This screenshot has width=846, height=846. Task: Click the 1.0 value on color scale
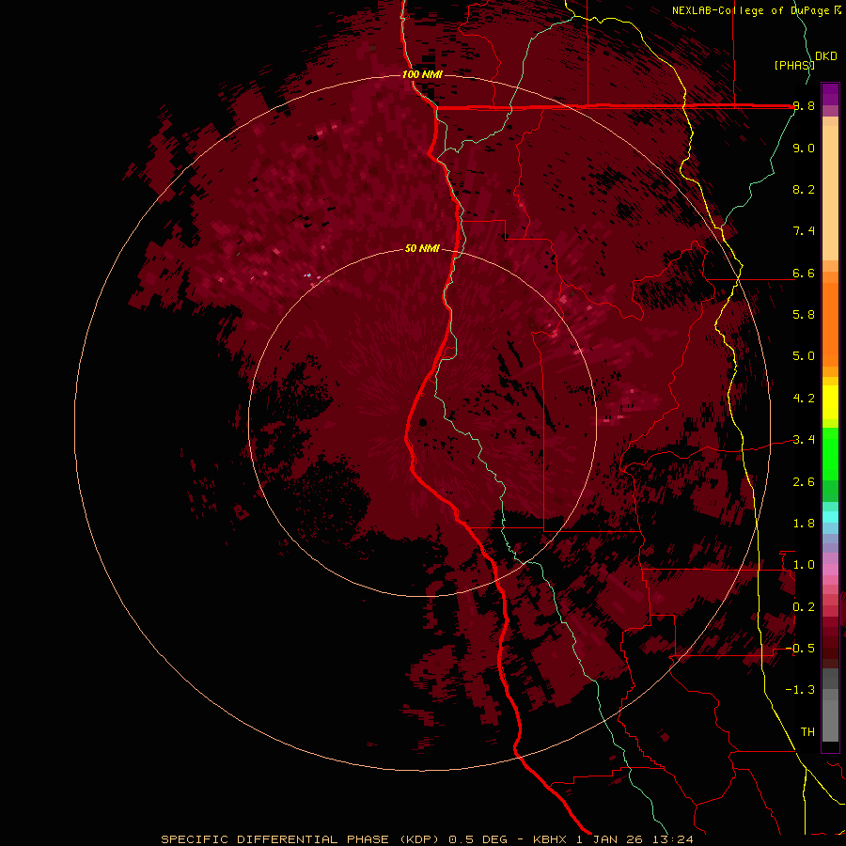(x=804, y=565)
